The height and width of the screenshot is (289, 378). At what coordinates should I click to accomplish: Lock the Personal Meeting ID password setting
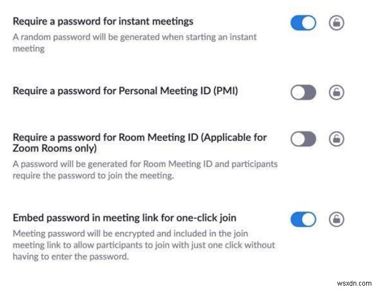(x=336, y=93)
